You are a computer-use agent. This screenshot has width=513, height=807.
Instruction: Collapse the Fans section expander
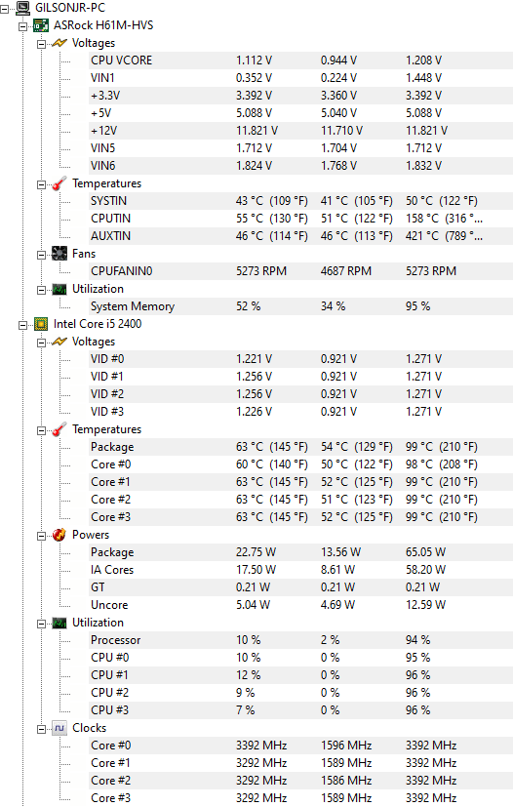point(42,255)
